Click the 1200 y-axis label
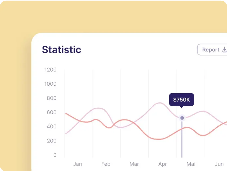The image size is (227, 171). 50,70
